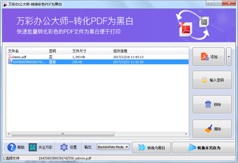Click the 1 选择文件 status bar entry
The width and height of the screenshot is (238, 163).
(11, 158)
